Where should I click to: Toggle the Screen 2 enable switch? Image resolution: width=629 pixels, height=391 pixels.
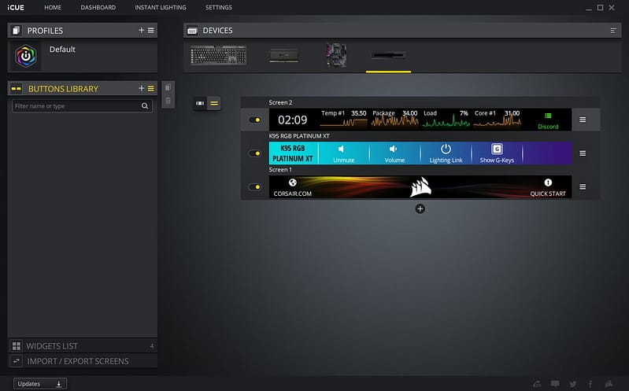click(255, 120)
